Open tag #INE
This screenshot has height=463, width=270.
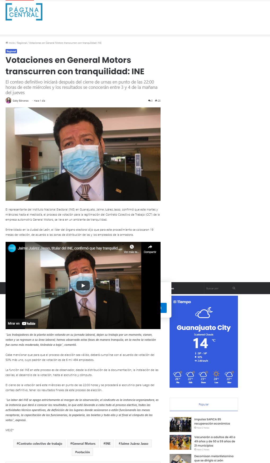pyautogui.click(x=107, y=444)
